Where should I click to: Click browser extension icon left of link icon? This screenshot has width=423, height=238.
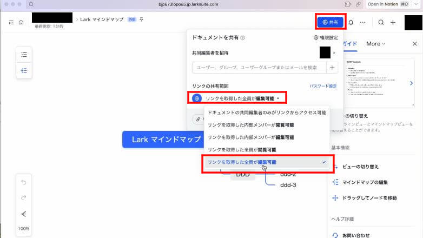[x=348, y=4]
